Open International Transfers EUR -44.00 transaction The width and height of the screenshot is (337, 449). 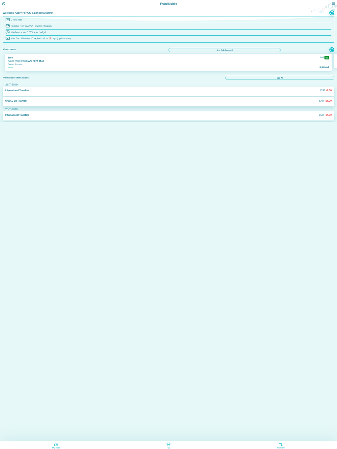click(168, 115)
